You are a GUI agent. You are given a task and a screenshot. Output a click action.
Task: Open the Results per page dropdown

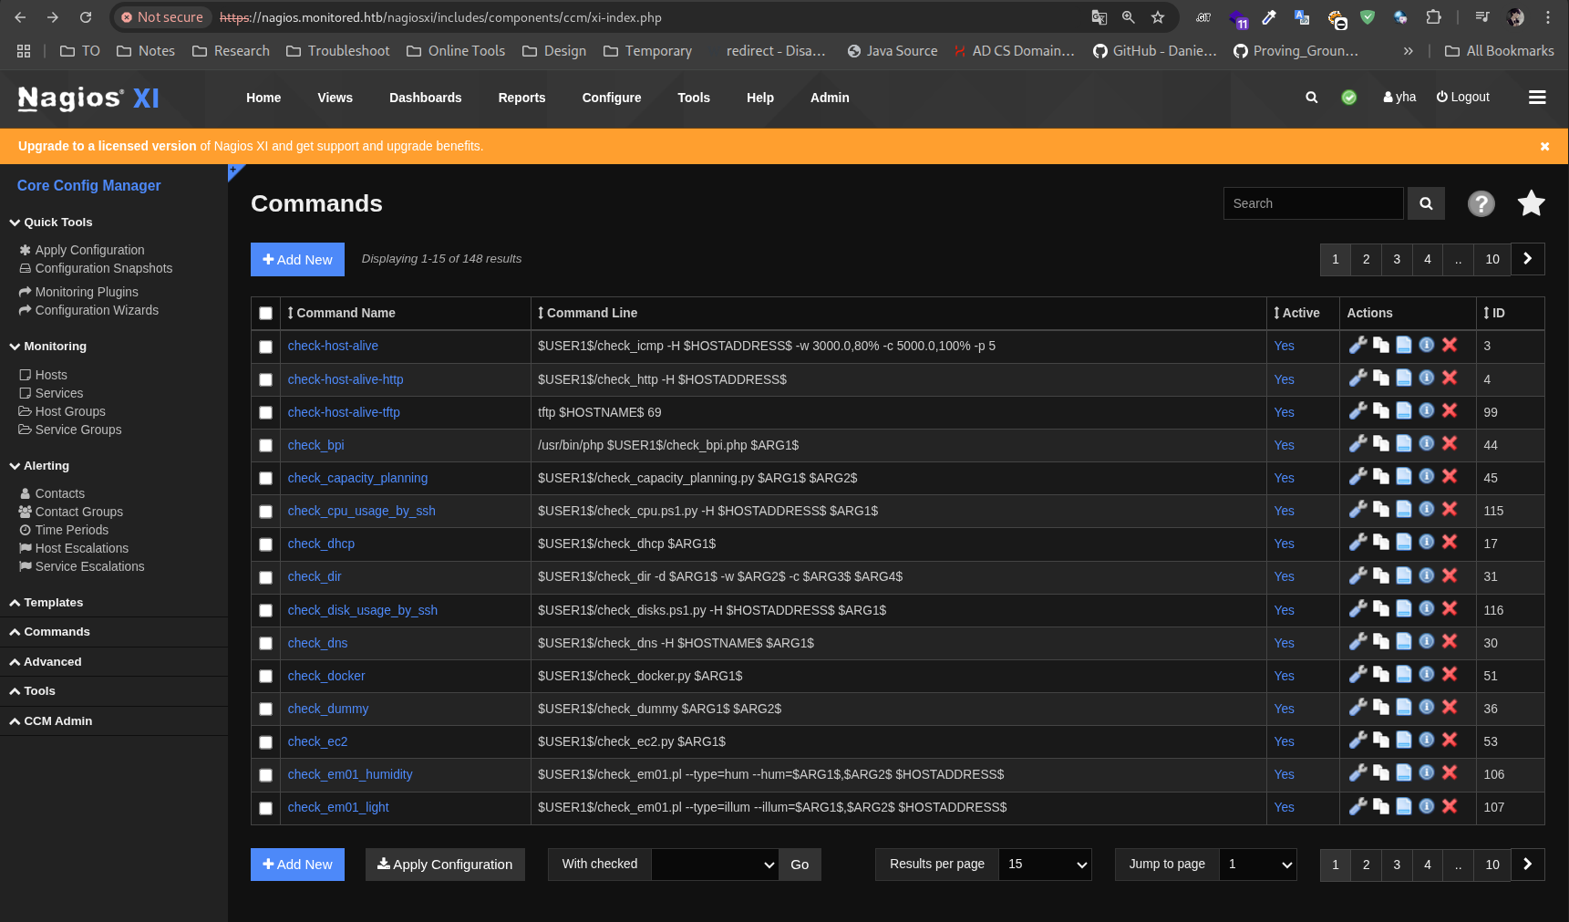[1045, 865]
